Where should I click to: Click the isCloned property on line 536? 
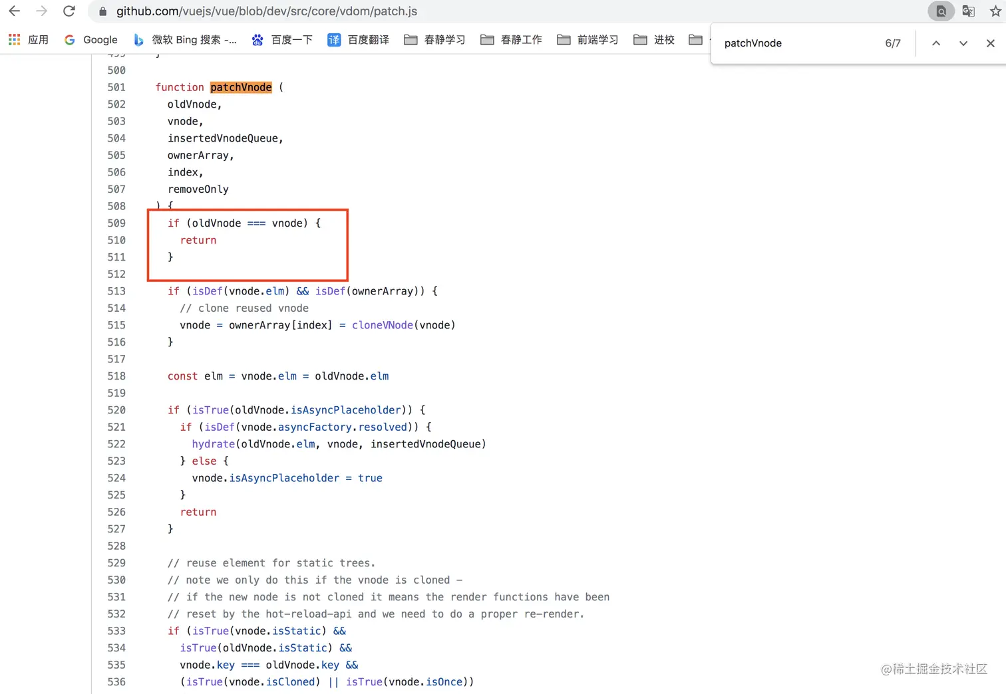(x=290, y=682)
